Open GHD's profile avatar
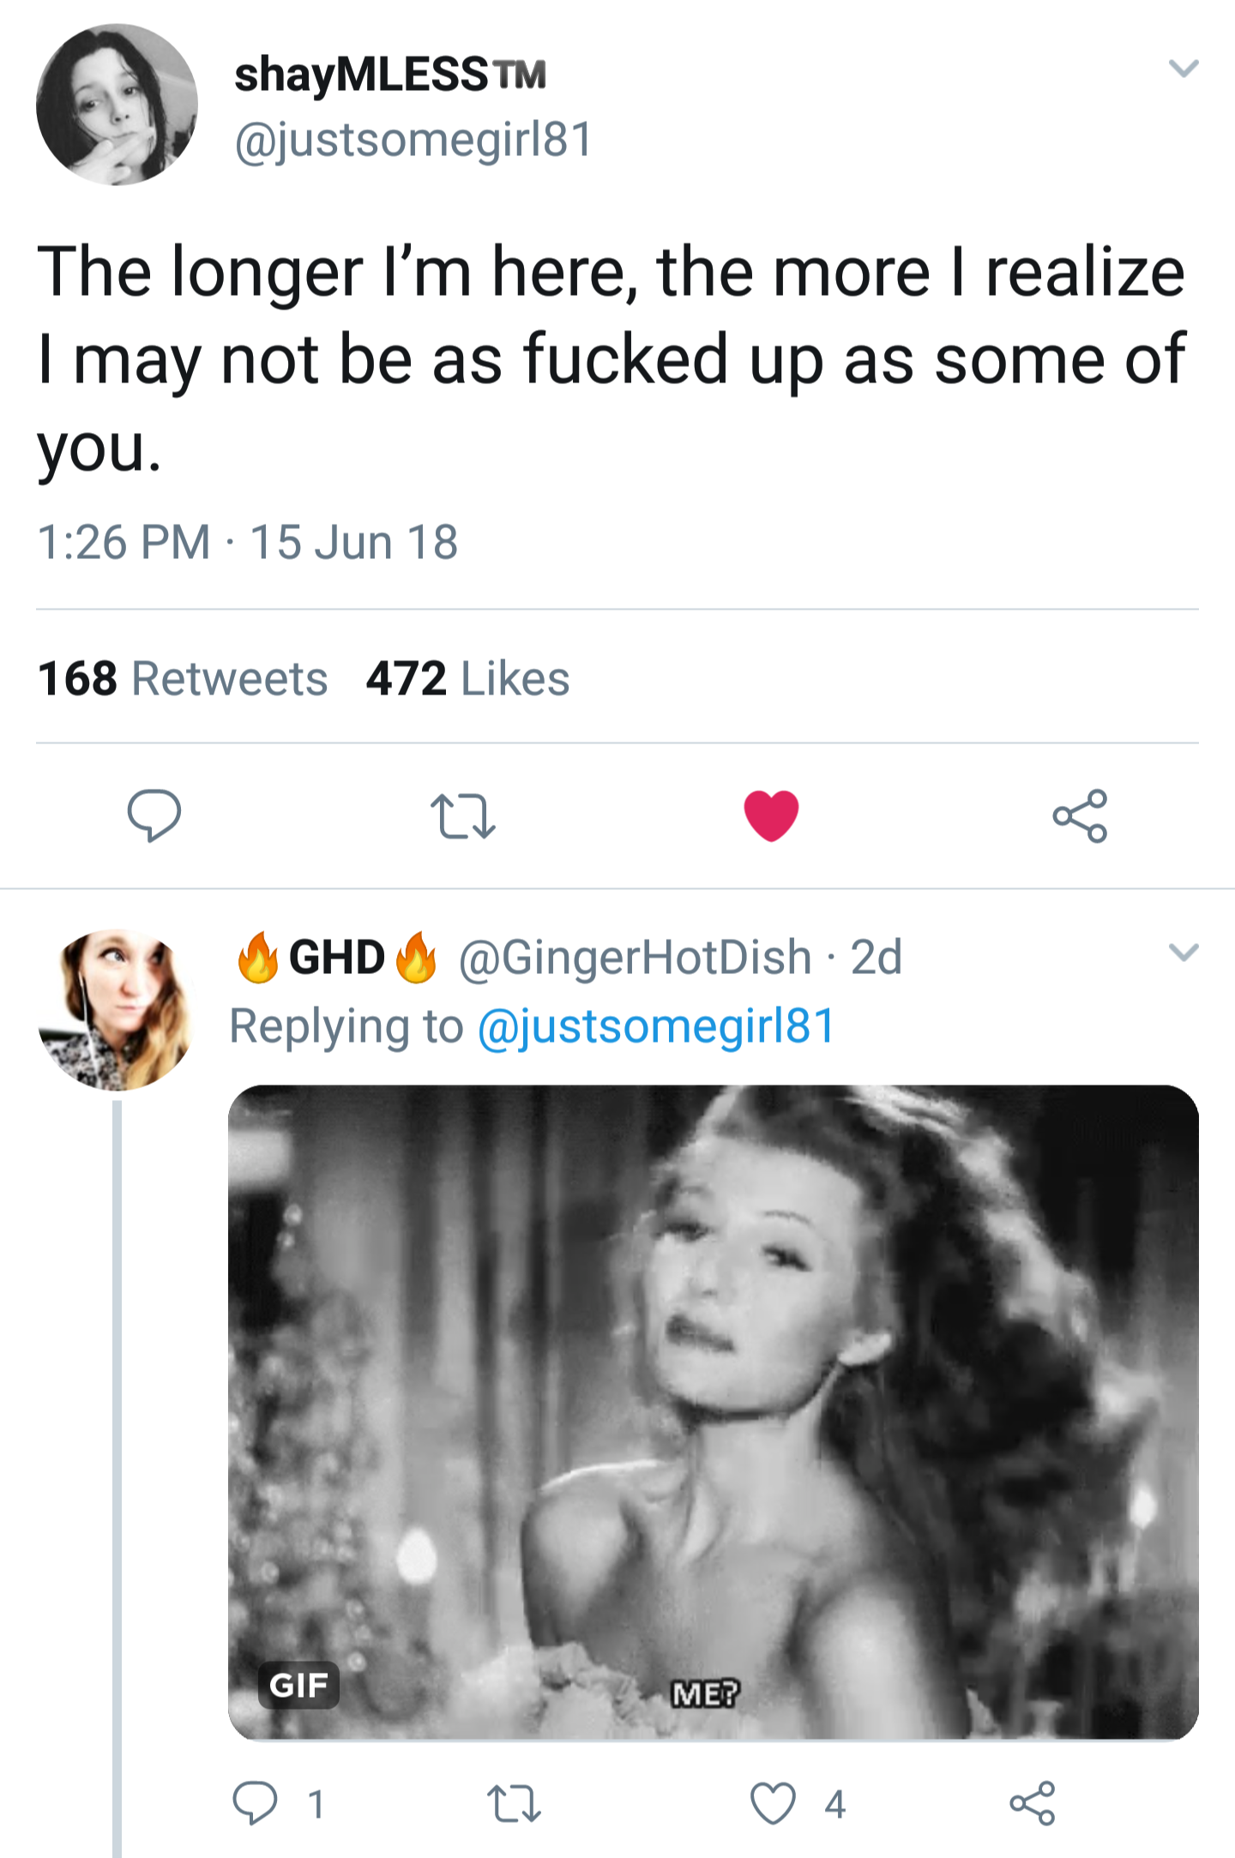Screen dimensions: 1235x1858 click(x=117, y=1009)
